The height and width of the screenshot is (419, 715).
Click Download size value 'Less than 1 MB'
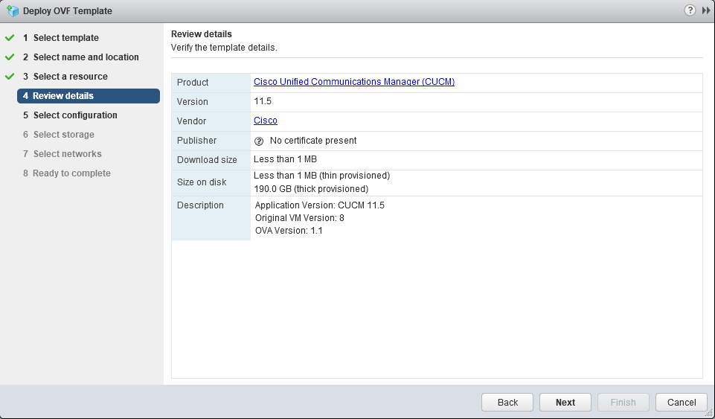[x=286, y=159]
